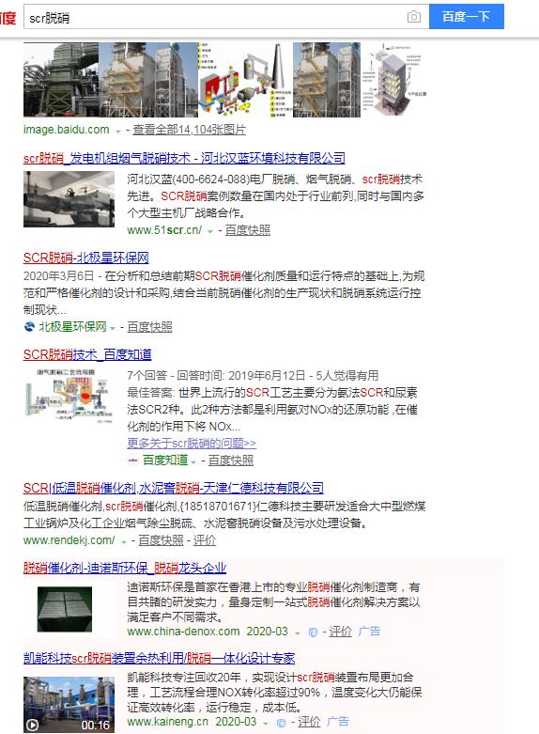The image size is (539, 734).
Task: Click the 百度知道 flow diagram thumbnail
Action: 69,397
